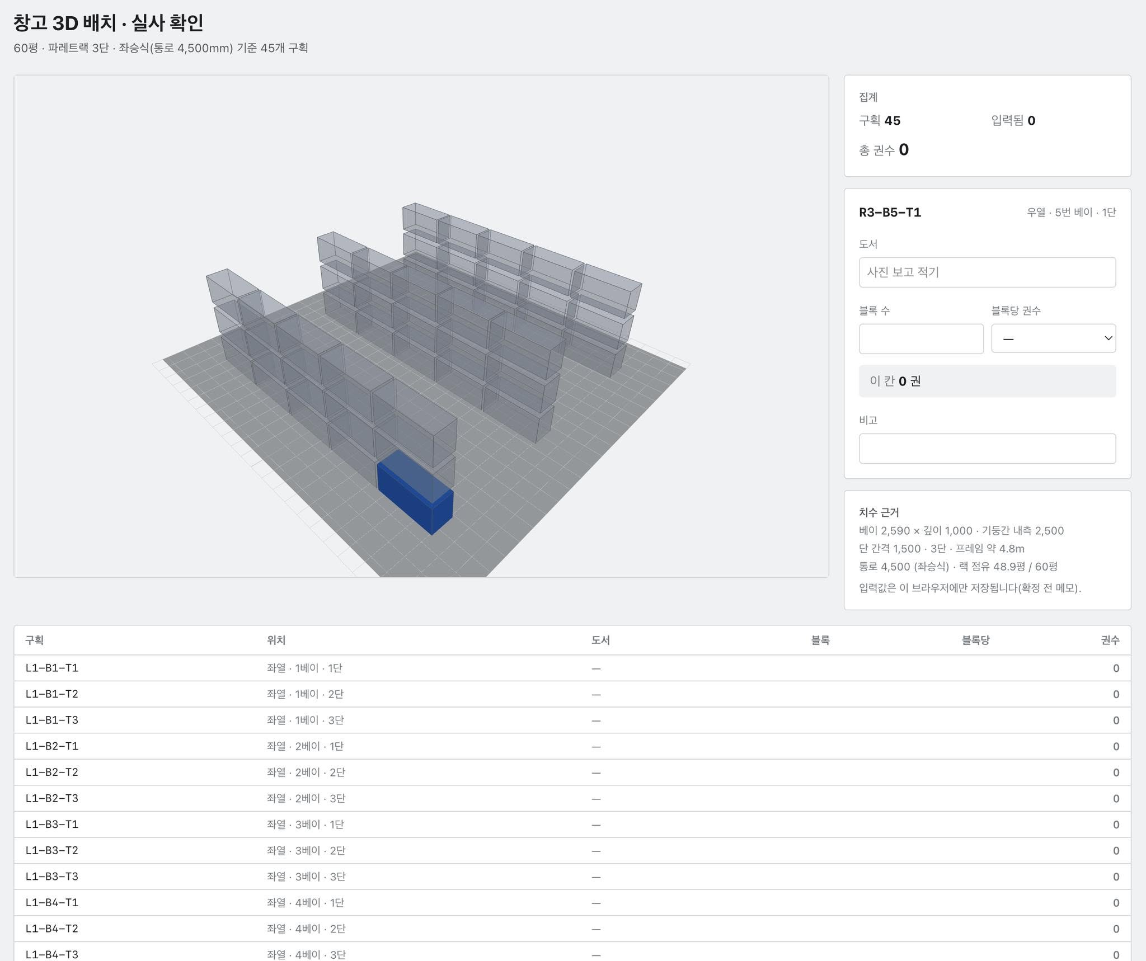The width and height of the screenshot is (1146, 961).
Task: Click the 블록당 column header
Action: click(x=975, y=640)
